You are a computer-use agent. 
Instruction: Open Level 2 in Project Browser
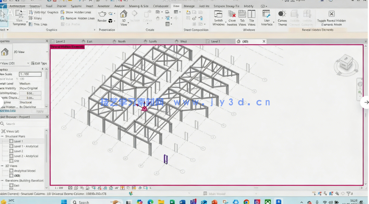click(x=18, y=151)
